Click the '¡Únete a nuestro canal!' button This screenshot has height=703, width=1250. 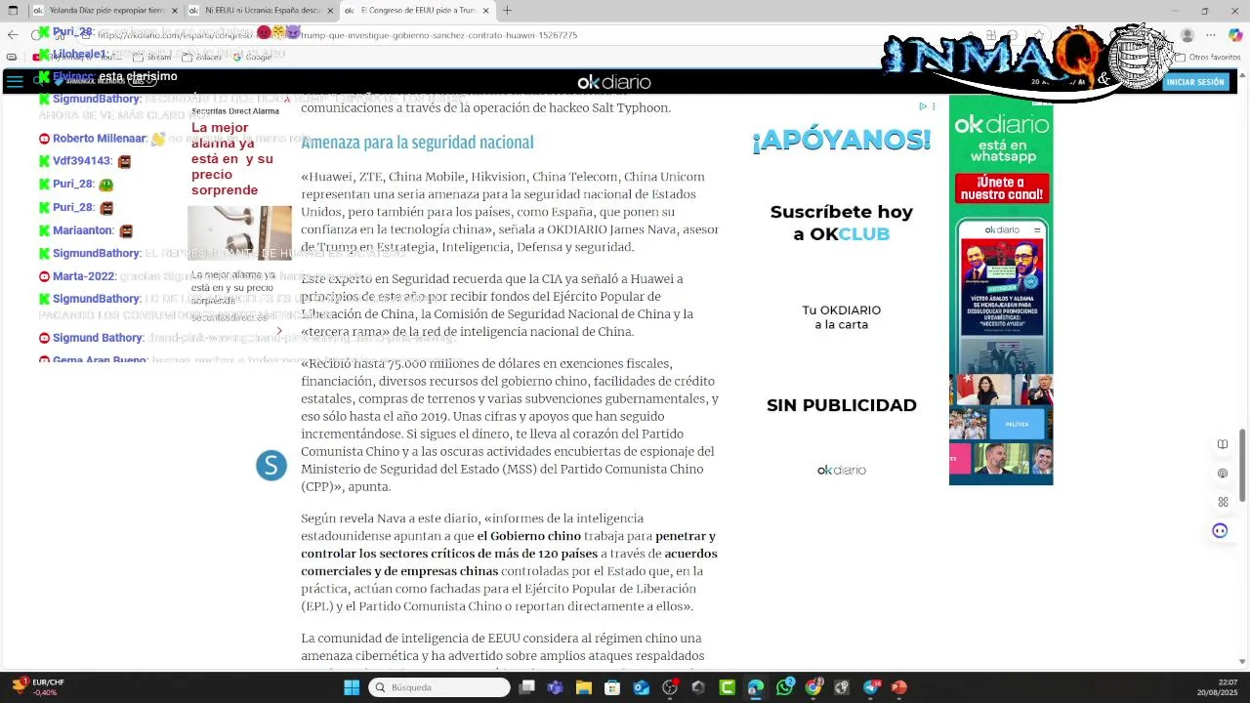1001,188
